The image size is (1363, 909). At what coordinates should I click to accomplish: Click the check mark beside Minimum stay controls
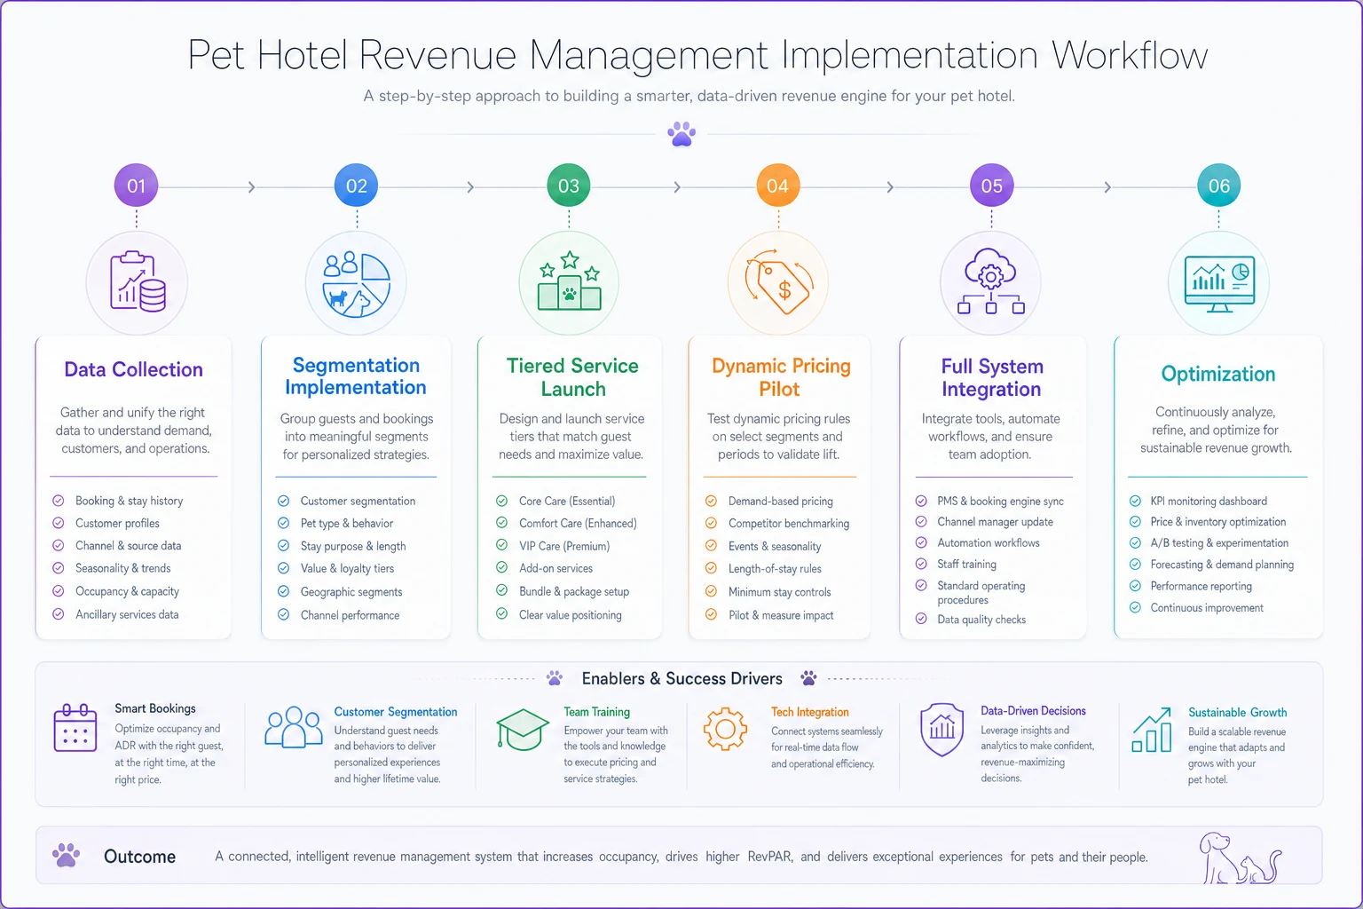pyautogui.click(x=711, y=591)
